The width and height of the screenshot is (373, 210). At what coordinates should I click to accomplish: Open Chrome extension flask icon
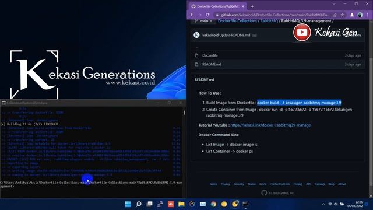[x=352, y=15]
